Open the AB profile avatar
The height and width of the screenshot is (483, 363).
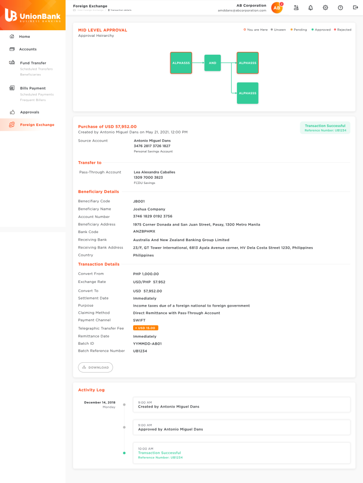[x=277, y=8]
